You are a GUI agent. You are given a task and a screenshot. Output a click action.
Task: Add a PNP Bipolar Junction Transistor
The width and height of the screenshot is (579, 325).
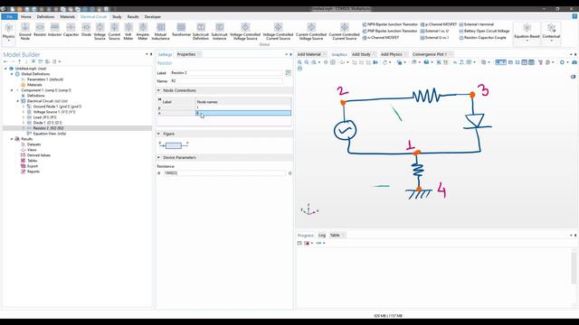pos(390,31)
